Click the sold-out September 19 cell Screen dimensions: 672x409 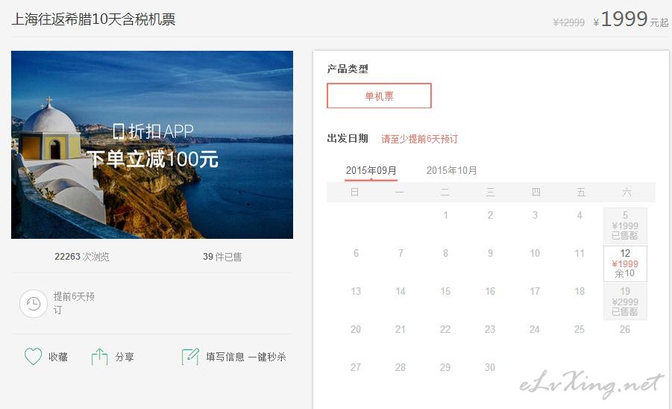pyautogui.click(x=625, y=302)
